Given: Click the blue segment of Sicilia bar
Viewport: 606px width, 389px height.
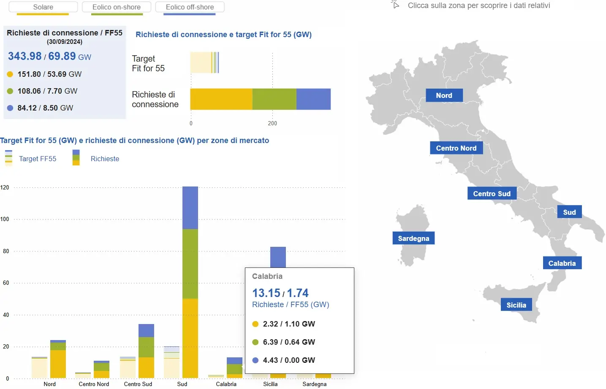Looking at the screenshot, I should click(x=278, y=257).
